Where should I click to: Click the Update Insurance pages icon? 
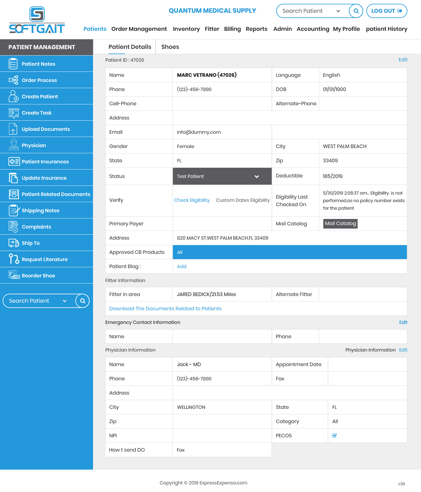(x=13, y=178)
